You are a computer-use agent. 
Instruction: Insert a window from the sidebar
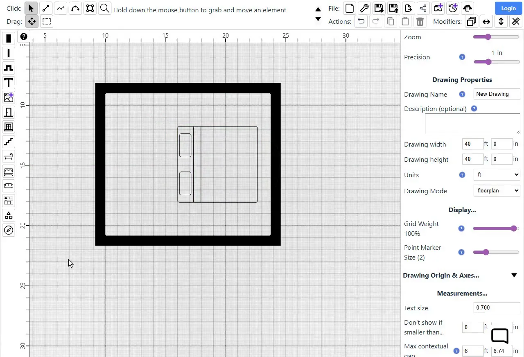point(9,127)
